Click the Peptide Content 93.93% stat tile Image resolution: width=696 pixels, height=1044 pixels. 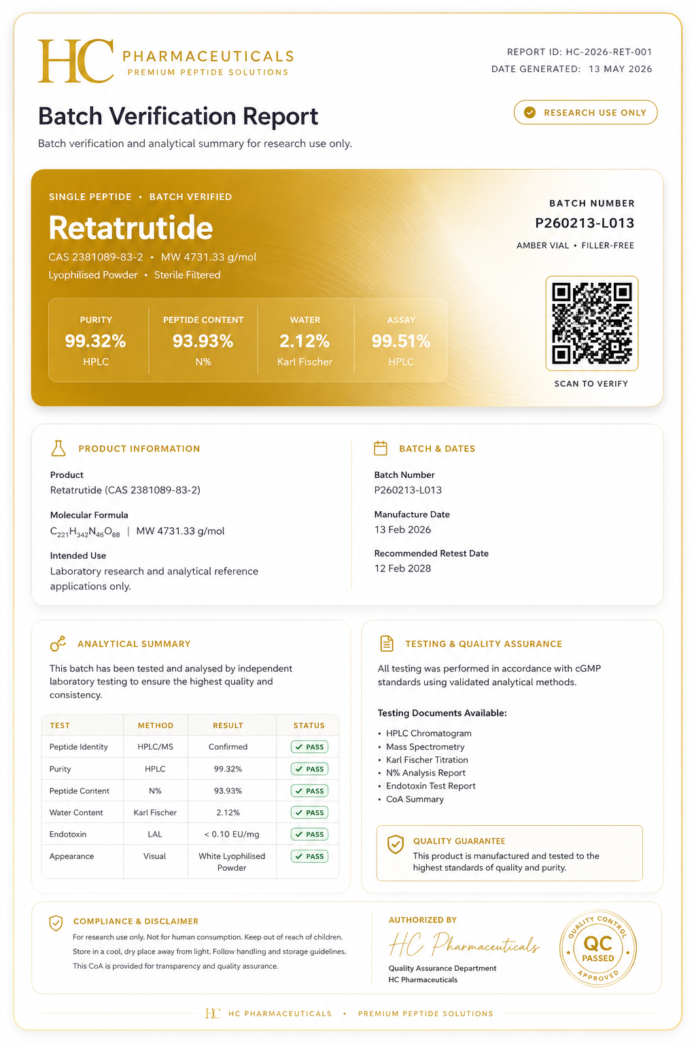[x=203, y=341]
